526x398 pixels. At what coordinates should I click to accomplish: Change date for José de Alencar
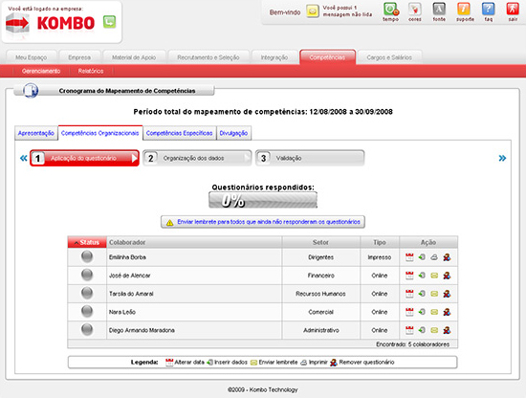409,276
